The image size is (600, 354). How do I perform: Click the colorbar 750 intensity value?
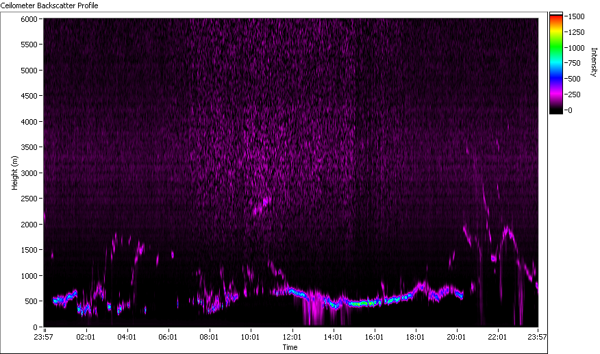tap(575, 63)
